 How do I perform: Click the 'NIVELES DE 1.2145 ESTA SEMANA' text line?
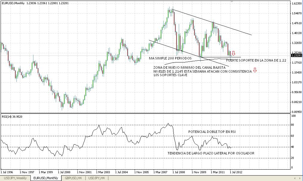click(x=202, y=71)
